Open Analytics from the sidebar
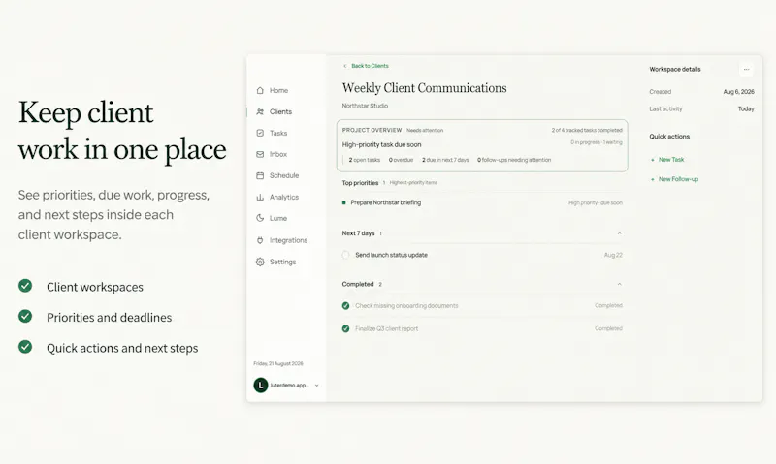The image size is (776, 464). coord(284,197)
